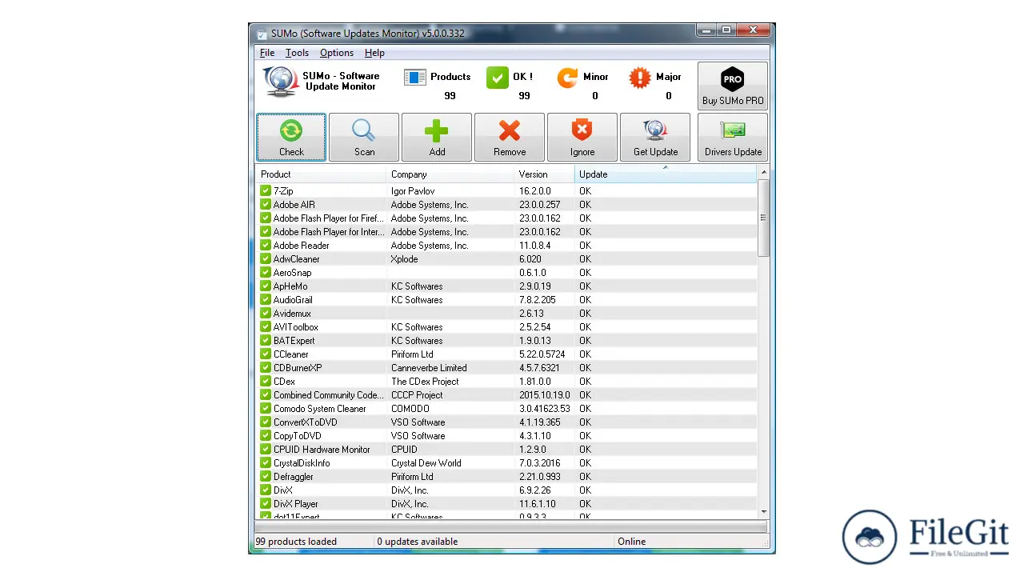This screenshot has height=576, width=1024.
Task: Click the green check icon beside 7-Zip
Action: click(x=266, y=191)
